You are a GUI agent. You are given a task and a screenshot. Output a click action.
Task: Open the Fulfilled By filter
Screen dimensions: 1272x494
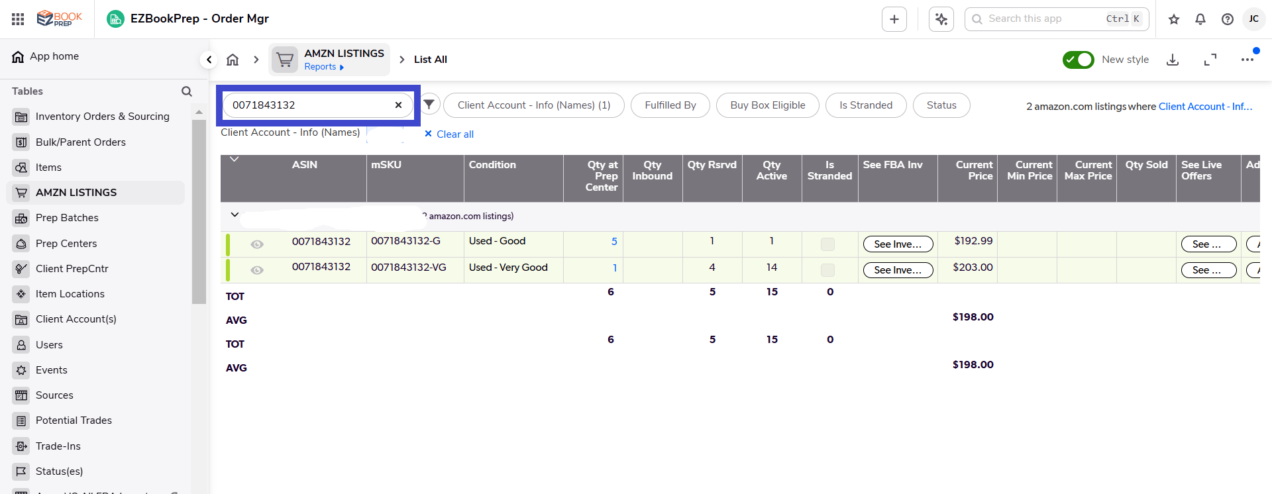tap(670, 105)
